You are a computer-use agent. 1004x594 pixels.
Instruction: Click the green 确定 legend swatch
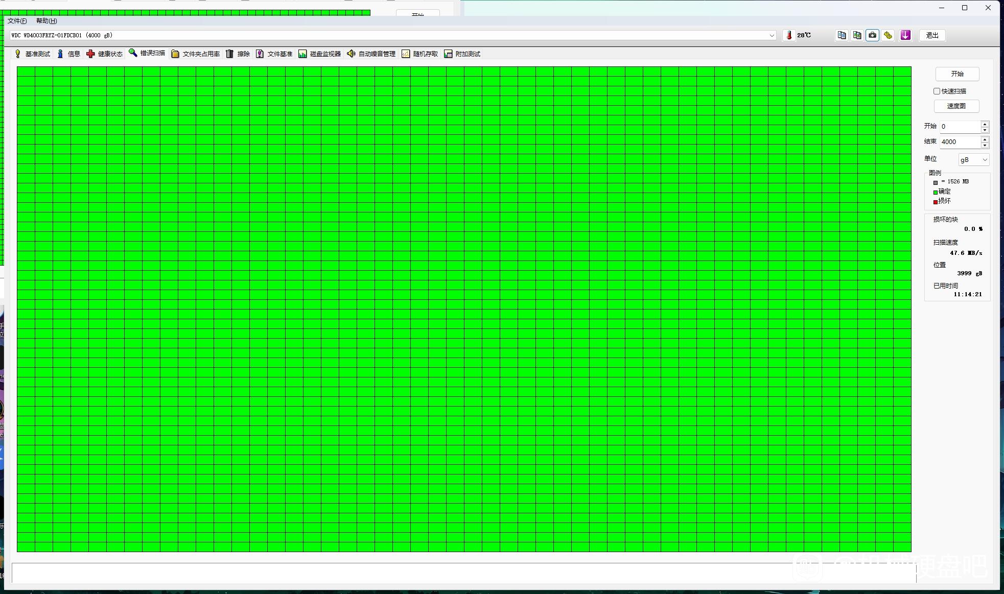936,193
